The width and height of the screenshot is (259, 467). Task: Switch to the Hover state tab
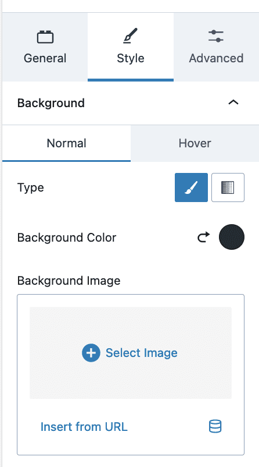pyautogui.click(x=195, y=143)
